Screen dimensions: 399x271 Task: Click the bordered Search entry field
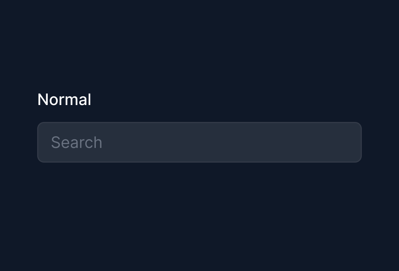point(199,142)
